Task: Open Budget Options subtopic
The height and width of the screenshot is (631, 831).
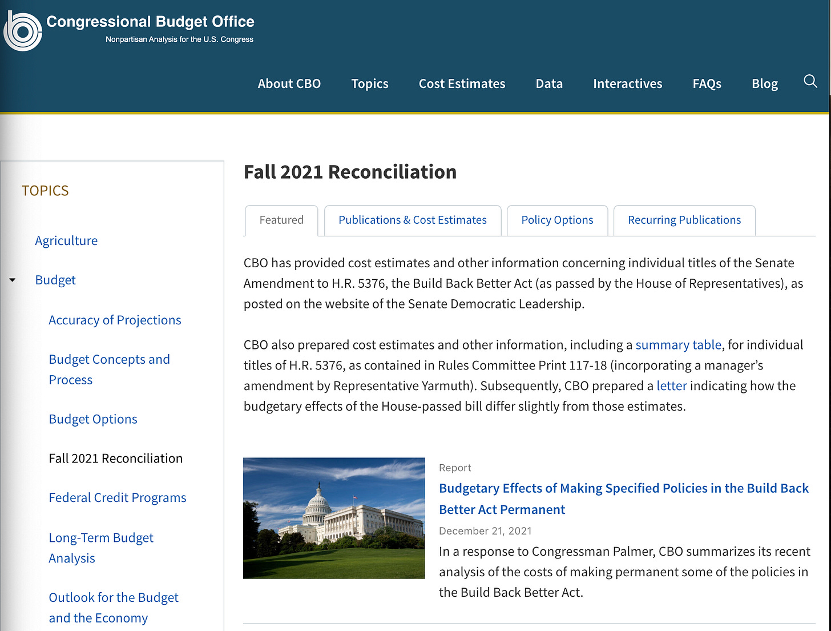Action: (x=93, y=419)
